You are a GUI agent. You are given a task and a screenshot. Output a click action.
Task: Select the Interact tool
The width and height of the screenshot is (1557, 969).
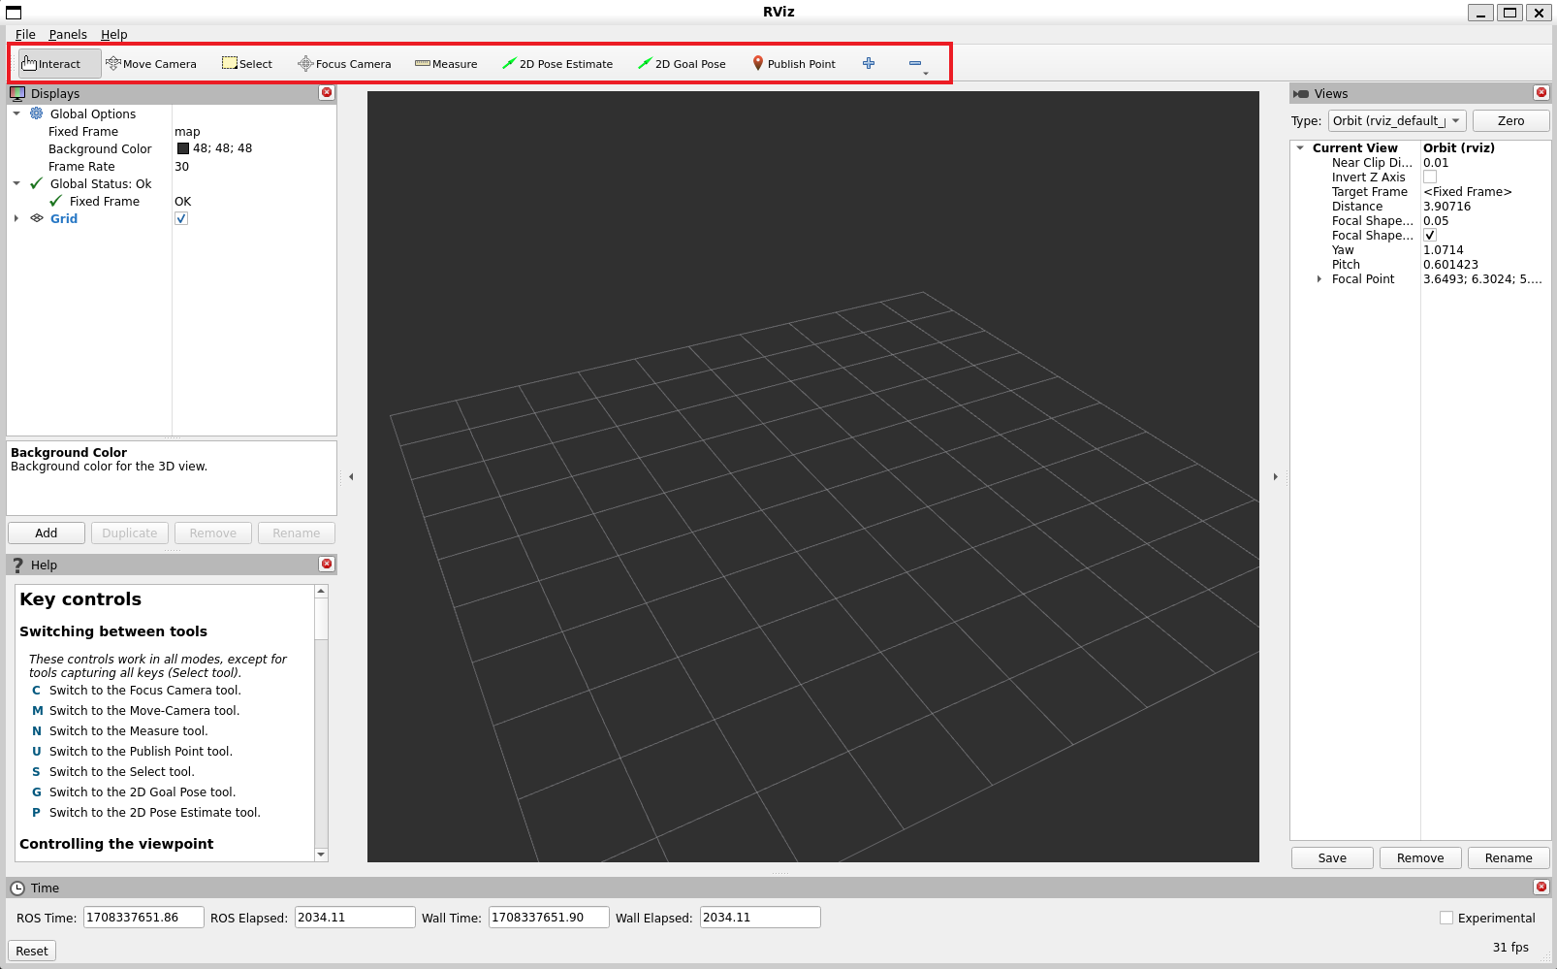point(56,63)
